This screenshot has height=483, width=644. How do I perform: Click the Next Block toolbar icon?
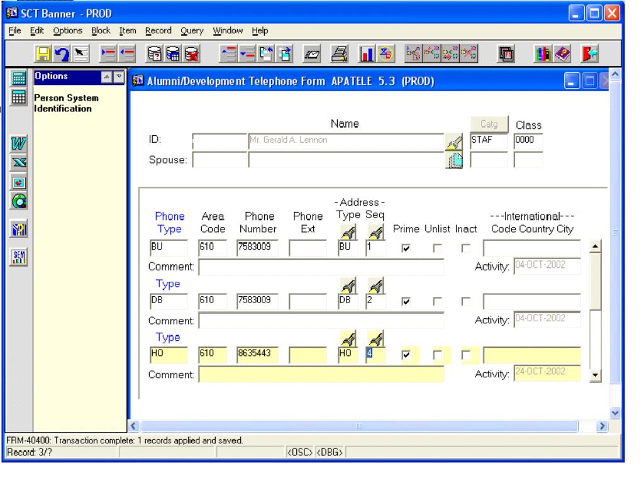285,54
